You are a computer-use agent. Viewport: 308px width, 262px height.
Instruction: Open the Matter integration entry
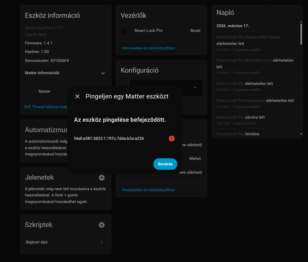tap(45, 91)
